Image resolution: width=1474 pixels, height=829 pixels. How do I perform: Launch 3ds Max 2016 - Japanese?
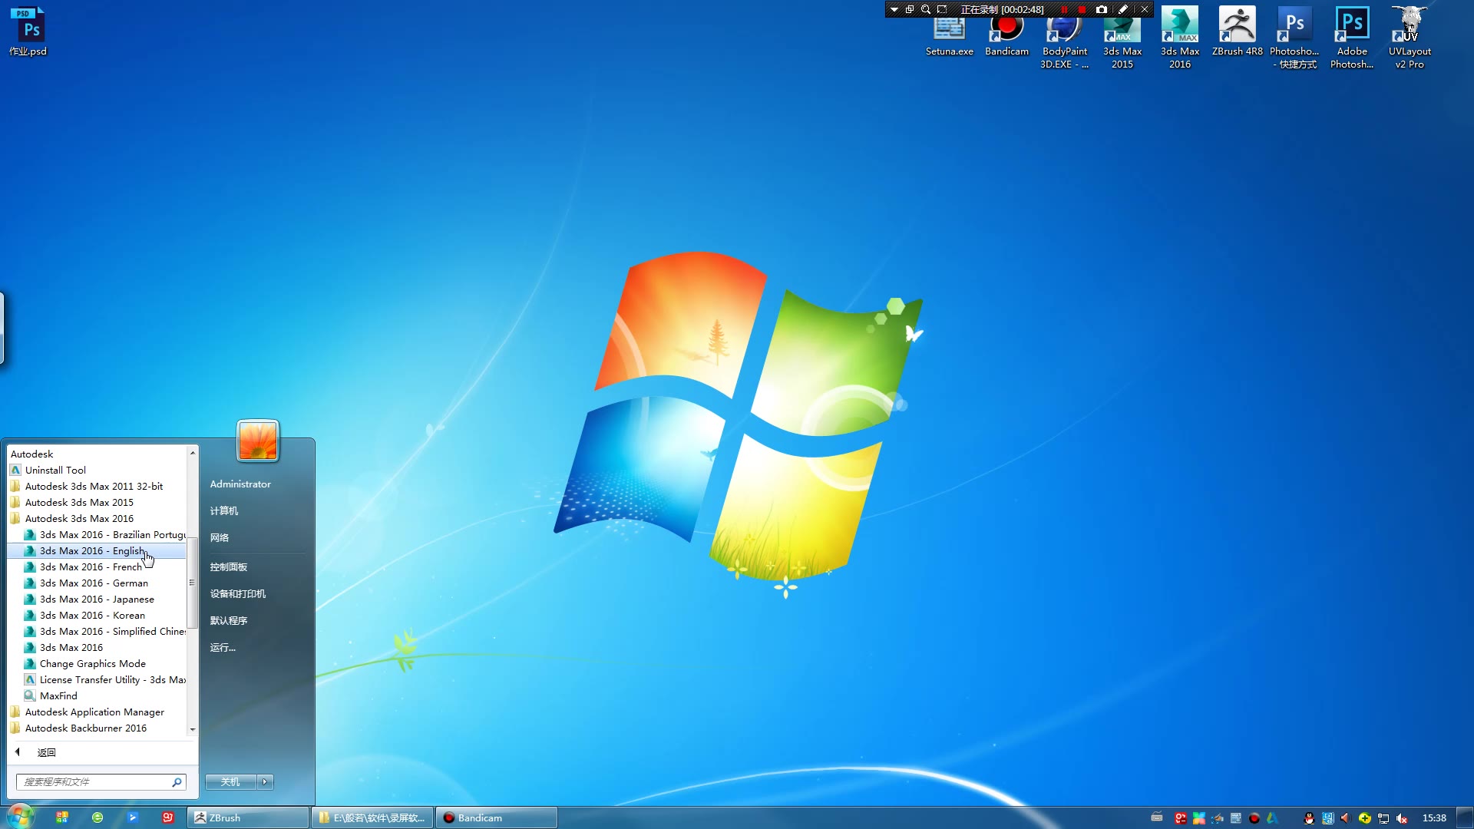[97, 599]
